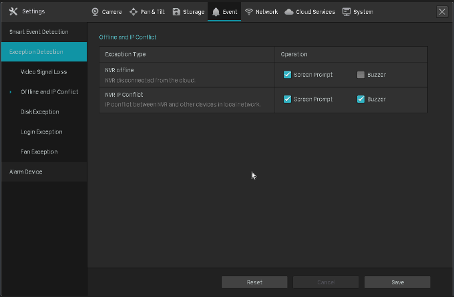Click the System monitor icon

[347, 12]
